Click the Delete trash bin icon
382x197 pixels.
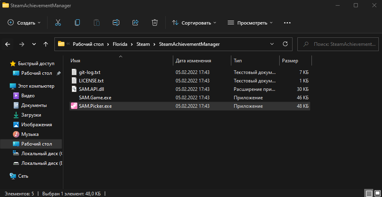pyautogui.click(x=155, y=23)
